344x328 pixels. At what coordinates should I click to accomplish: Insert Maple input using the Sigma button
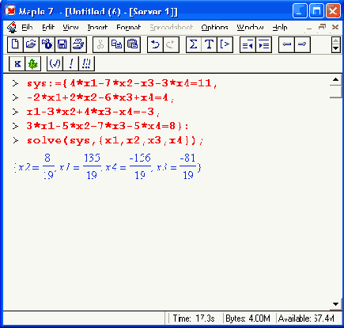(x=194, y=44)
